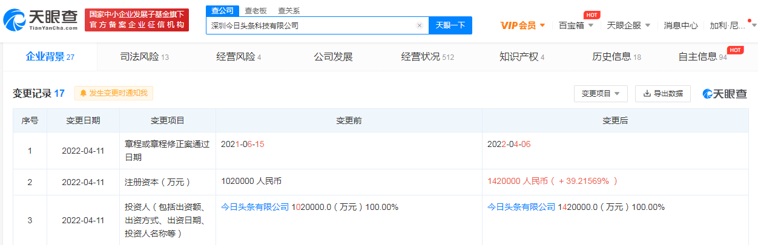The image size is (758, 245).
Task: Click the 变更前 column header
Action: click(x=349, y=120)
